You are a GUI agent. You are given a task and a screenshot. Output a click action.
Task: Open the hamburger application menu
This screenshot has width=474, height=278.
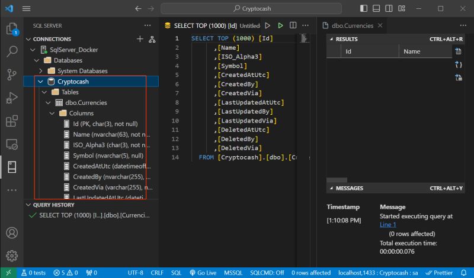tap(26, 8)
